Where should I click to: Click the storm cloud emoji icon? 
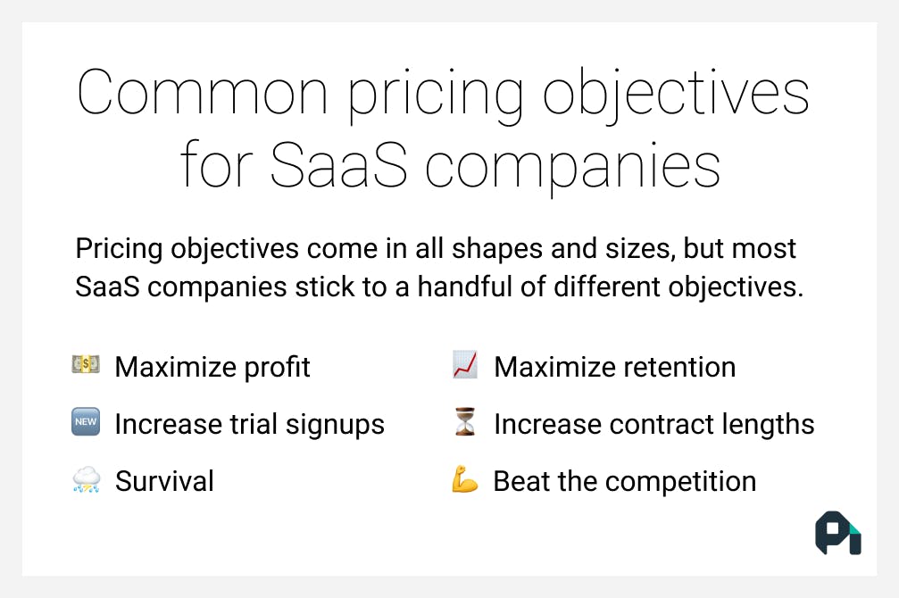point(86,481)
